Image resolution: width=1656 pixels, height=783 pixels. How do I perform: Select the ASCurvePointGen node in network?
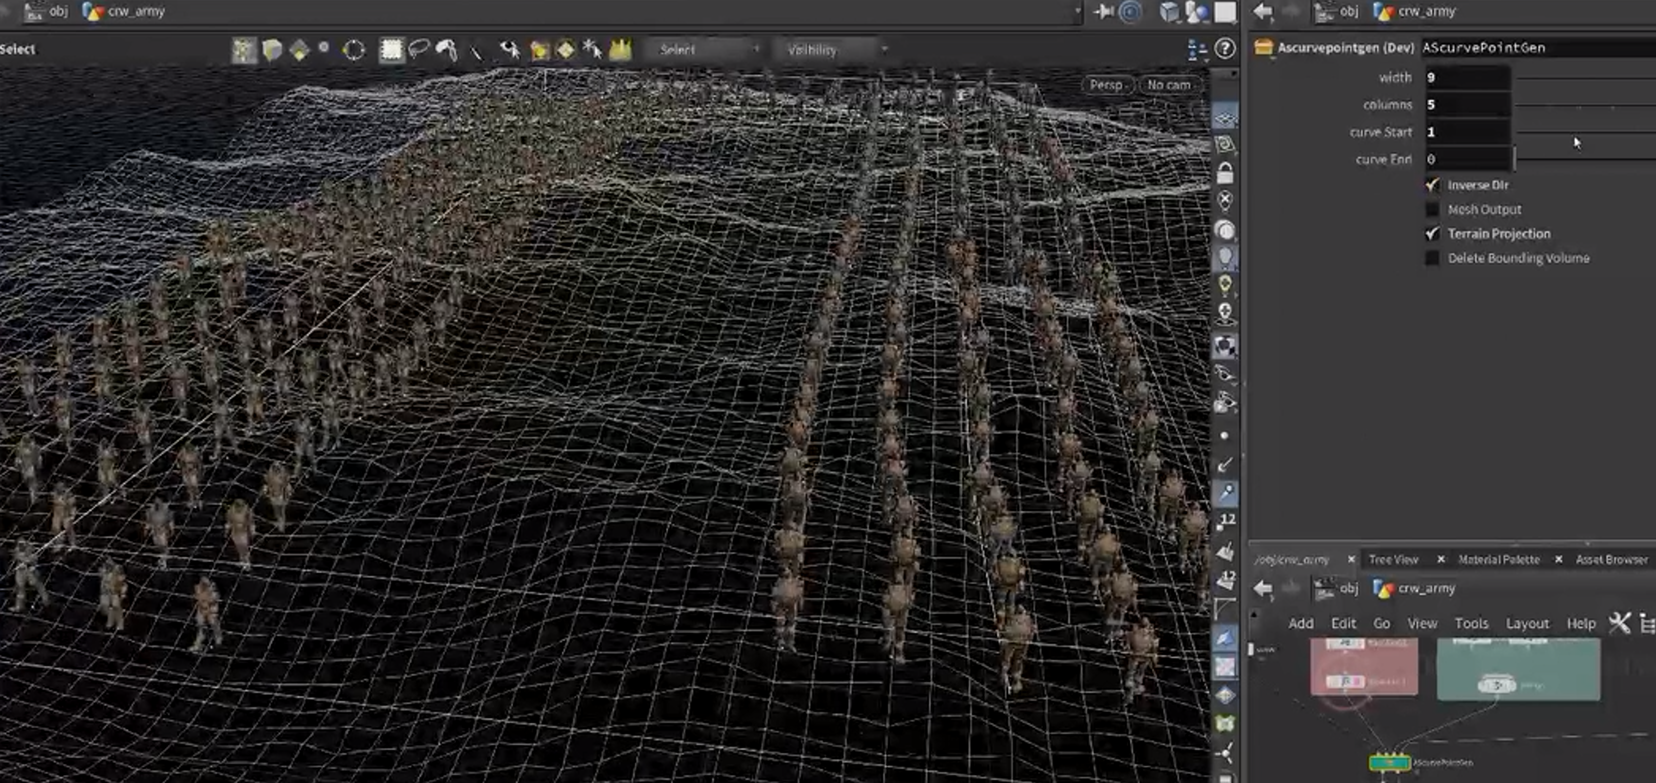[x=1389, y=763]
